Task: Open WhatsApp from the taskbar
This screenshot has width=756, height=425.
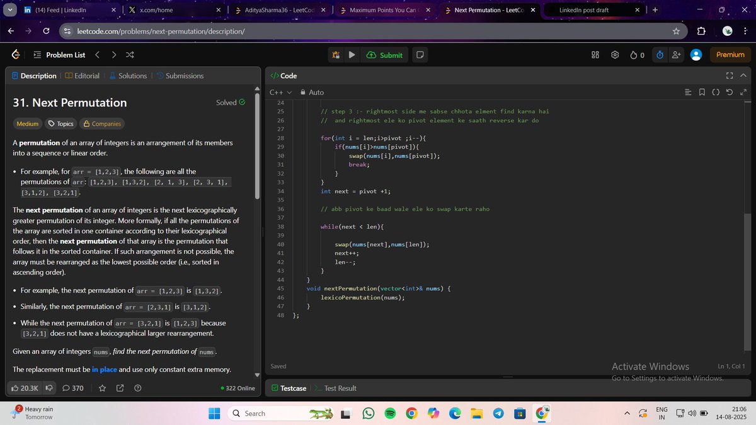Action: 369,414
